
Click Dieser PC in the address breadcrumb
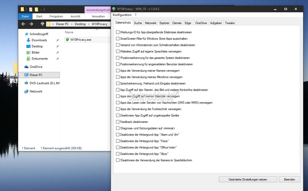(x=62, y=24)
